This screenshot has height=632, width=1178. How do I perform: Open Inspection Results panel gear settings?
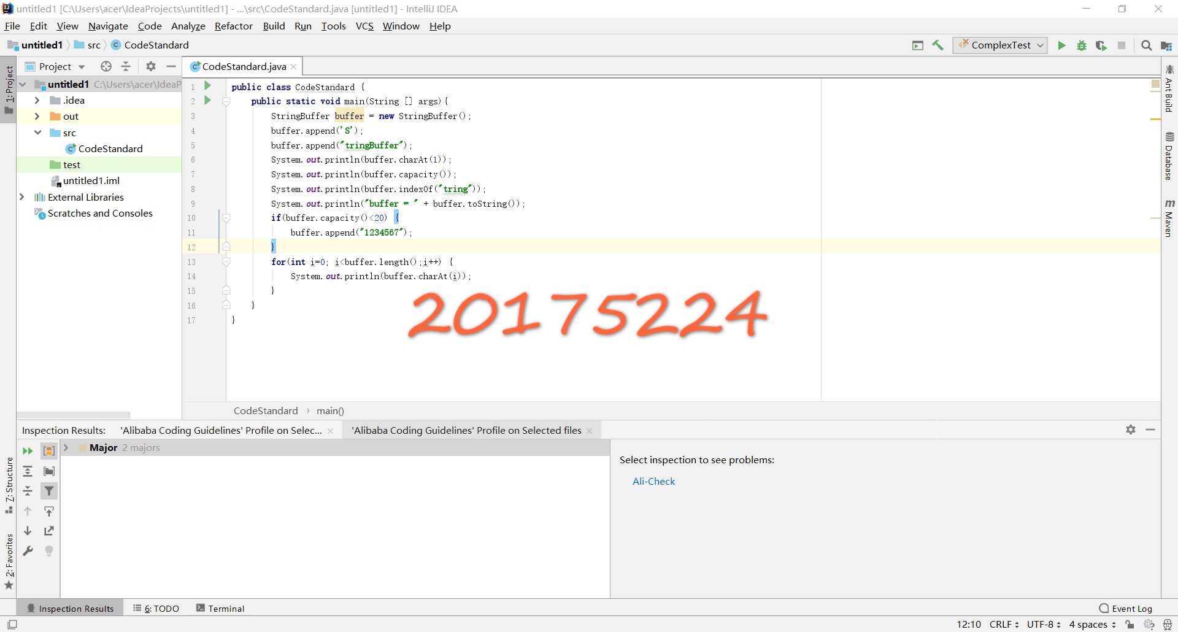click(x=1131, y=430)
